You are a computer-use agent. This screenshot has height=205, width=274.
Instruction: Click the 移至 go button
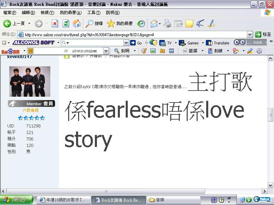[x=263, y=35]
